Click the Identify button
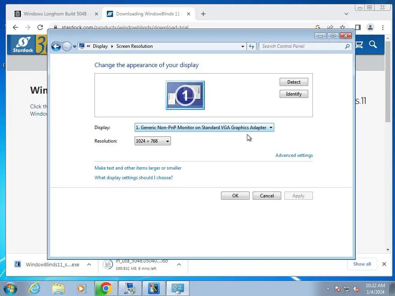The image size is (395, 296). coord(294,94)
